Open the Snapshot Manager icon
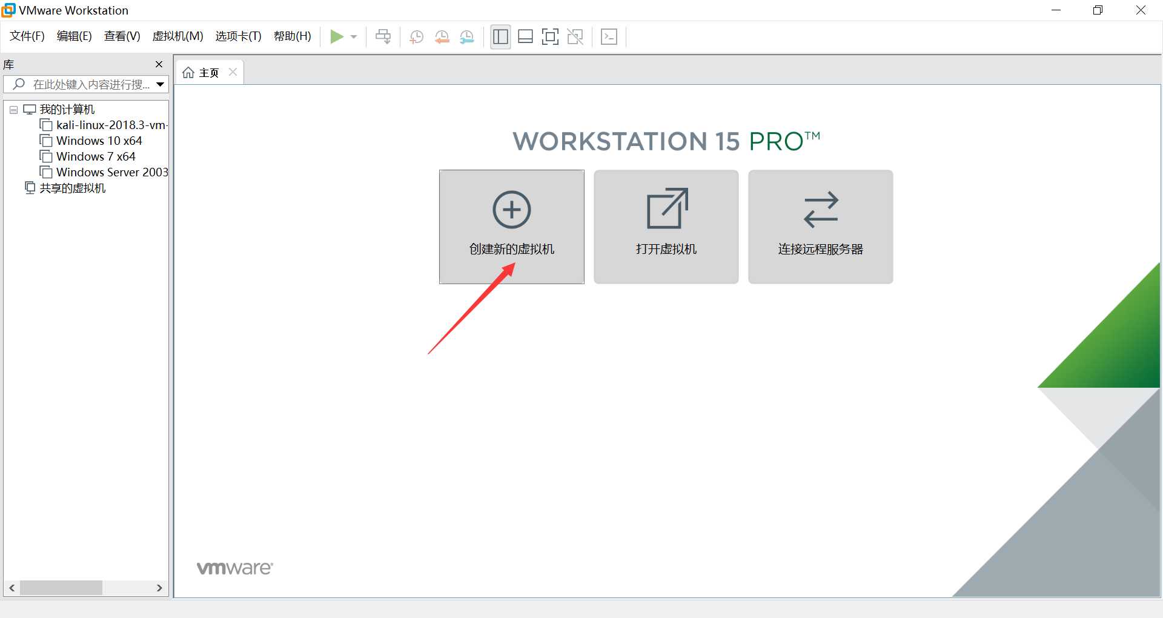The width and height of the screenshot is (1163, 618). pos(466,37)
